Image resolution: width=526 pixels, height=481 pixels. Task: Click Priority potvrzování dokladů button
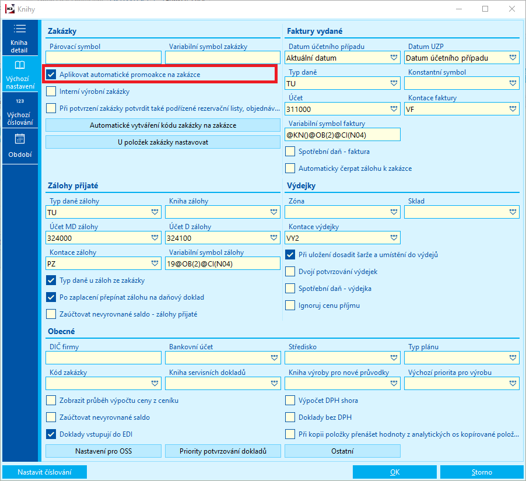click(x=223, y=451)
